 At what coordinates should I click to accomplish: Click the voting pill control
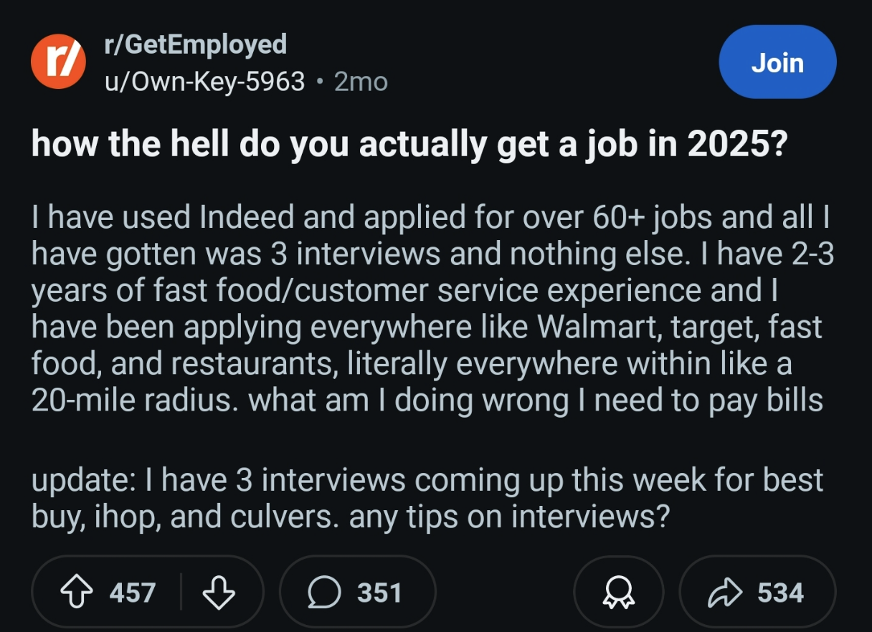148,591
